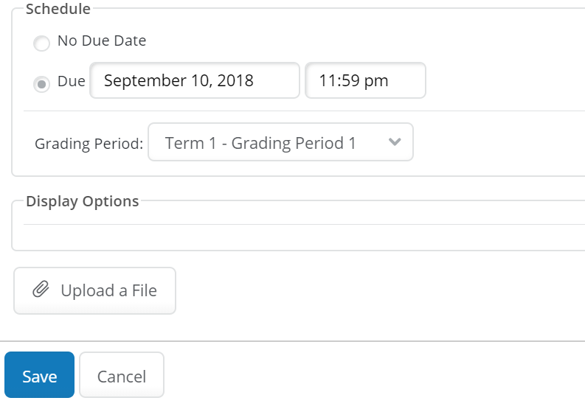
Task: Click inside the empty Display Options panel
Action: coord(295,237)
